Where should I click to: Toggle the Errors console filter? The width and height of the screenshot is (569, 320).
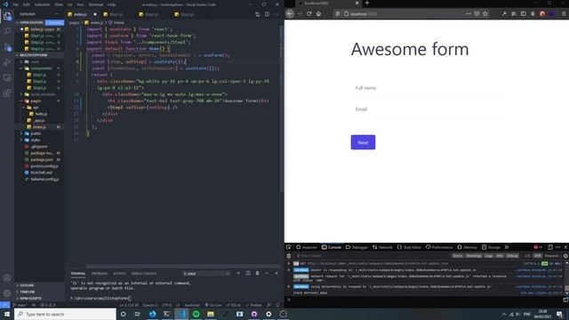click(458, 256)
